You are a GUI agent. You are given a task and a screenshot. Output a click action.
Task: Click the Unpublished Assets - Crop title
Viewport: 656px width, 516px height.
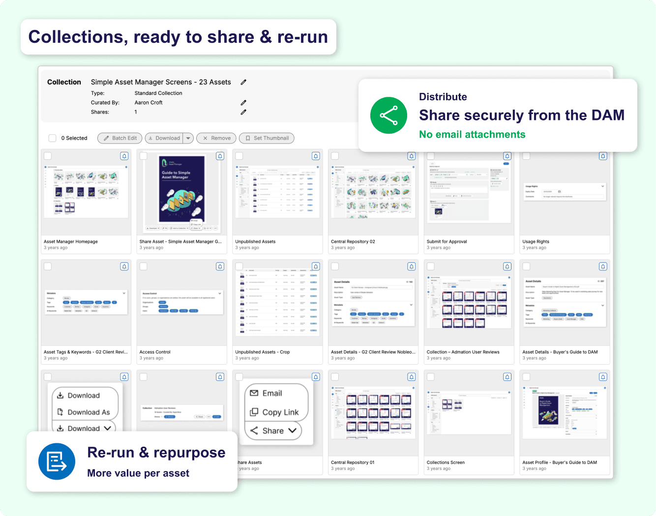point(262,352)
